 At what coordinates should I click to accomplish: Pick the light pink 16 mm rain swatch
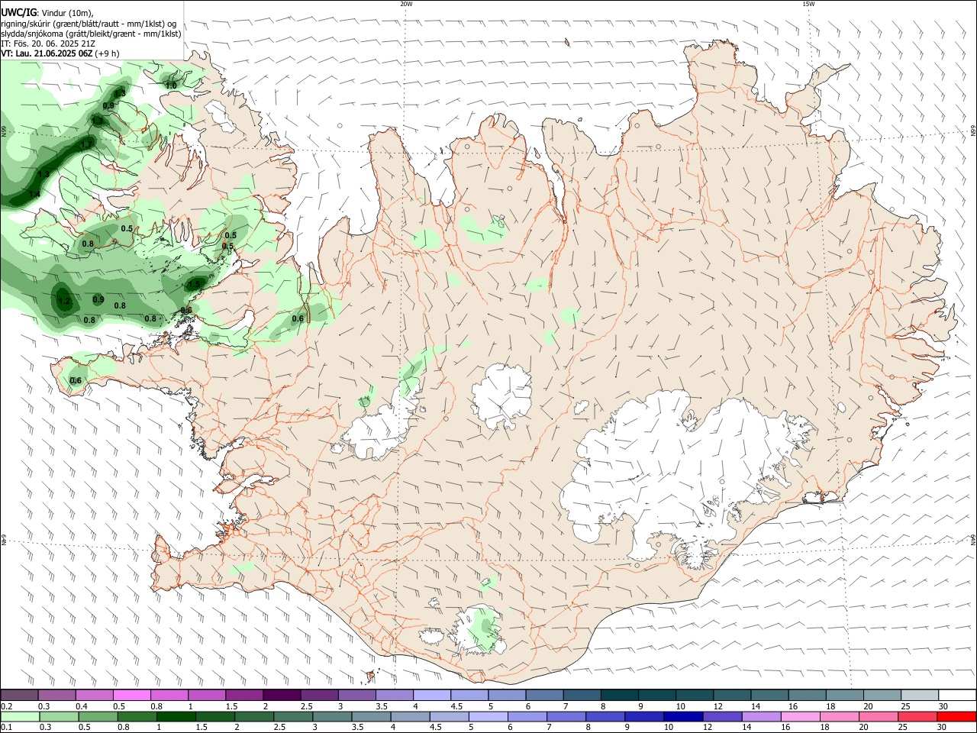800,717
